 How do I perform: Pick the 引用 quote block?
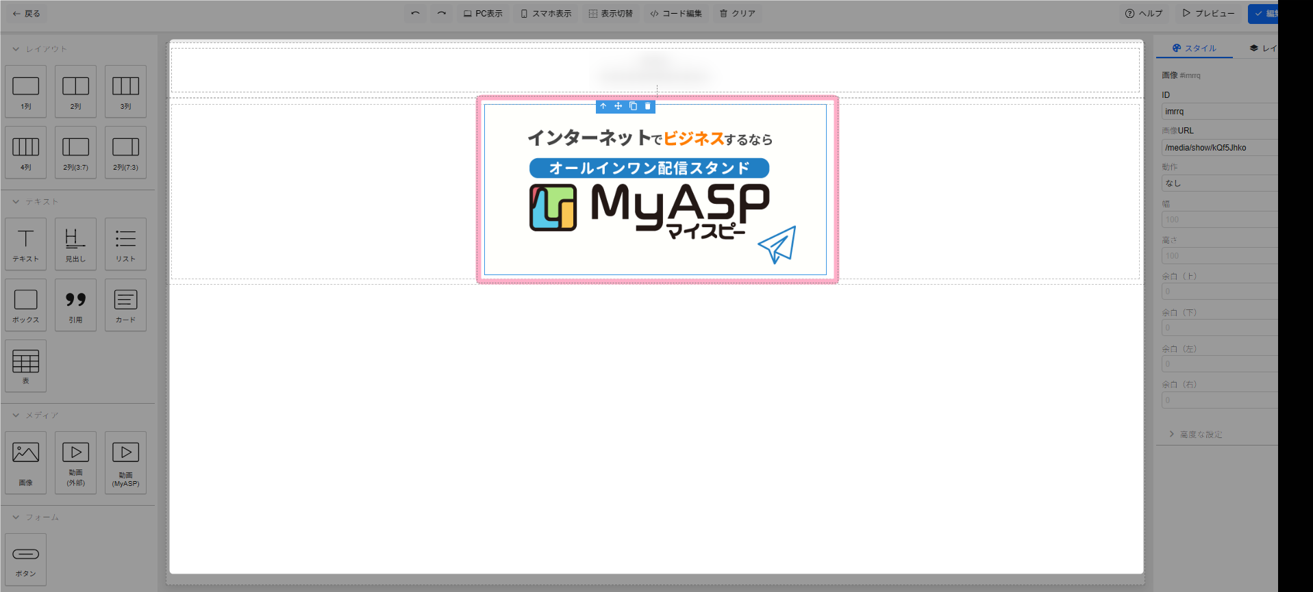(75, 305)
